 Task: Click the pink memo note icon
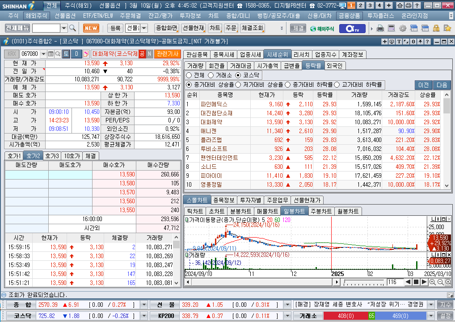tap(86, 54)
